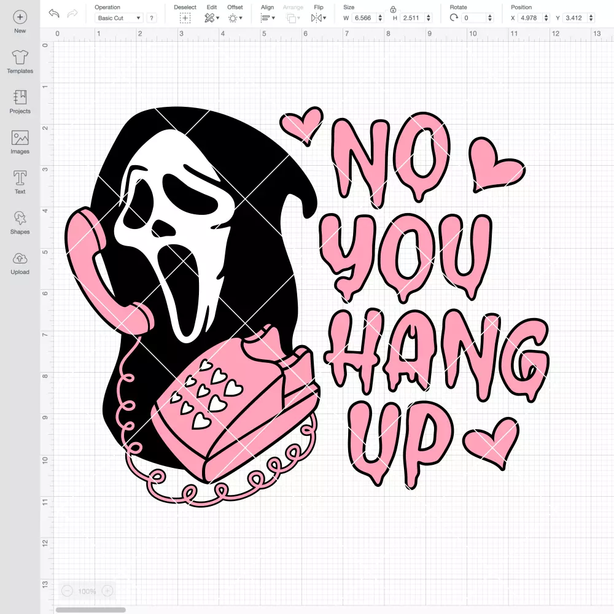Click the horizontal canvas scrollbar
This screenshot has width=614, height=614.
click(x=90, y=610)
